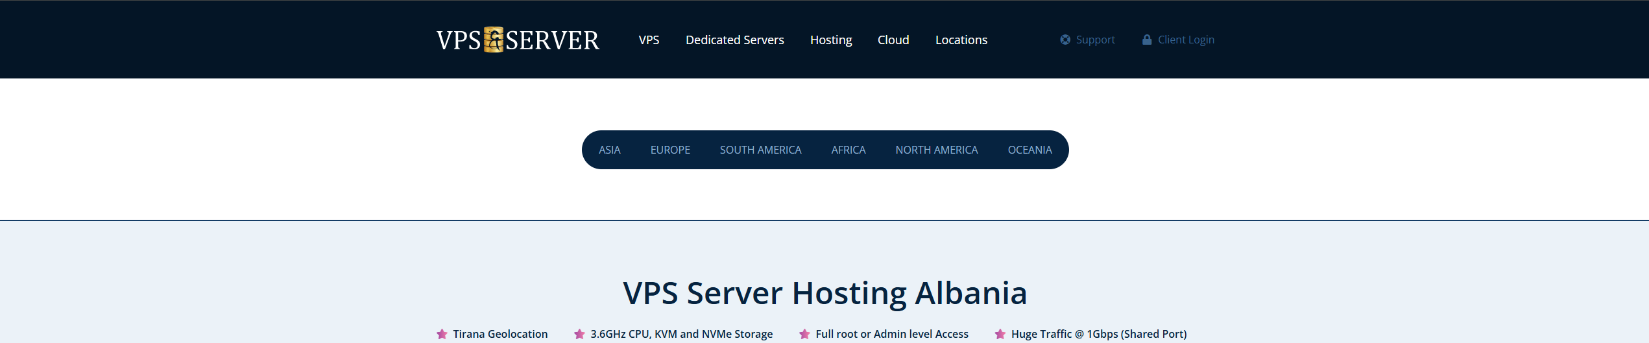Screen dimensions: 1649x343
Task: Click Full root or Admin level Access text
Action: 892,334
